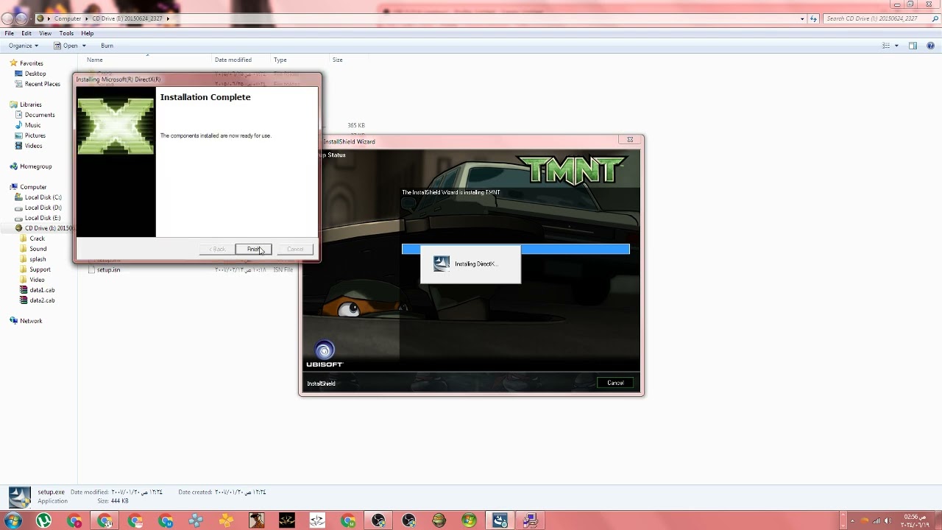Click the Explorer forward navigation arrow

22,18
